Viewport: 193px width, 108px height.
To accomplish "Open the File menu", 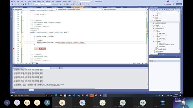I will coord(14,1).
